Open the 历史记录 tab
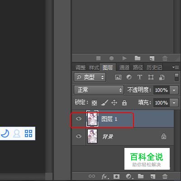This screenshot has width=181, height=181. [154, 67]
